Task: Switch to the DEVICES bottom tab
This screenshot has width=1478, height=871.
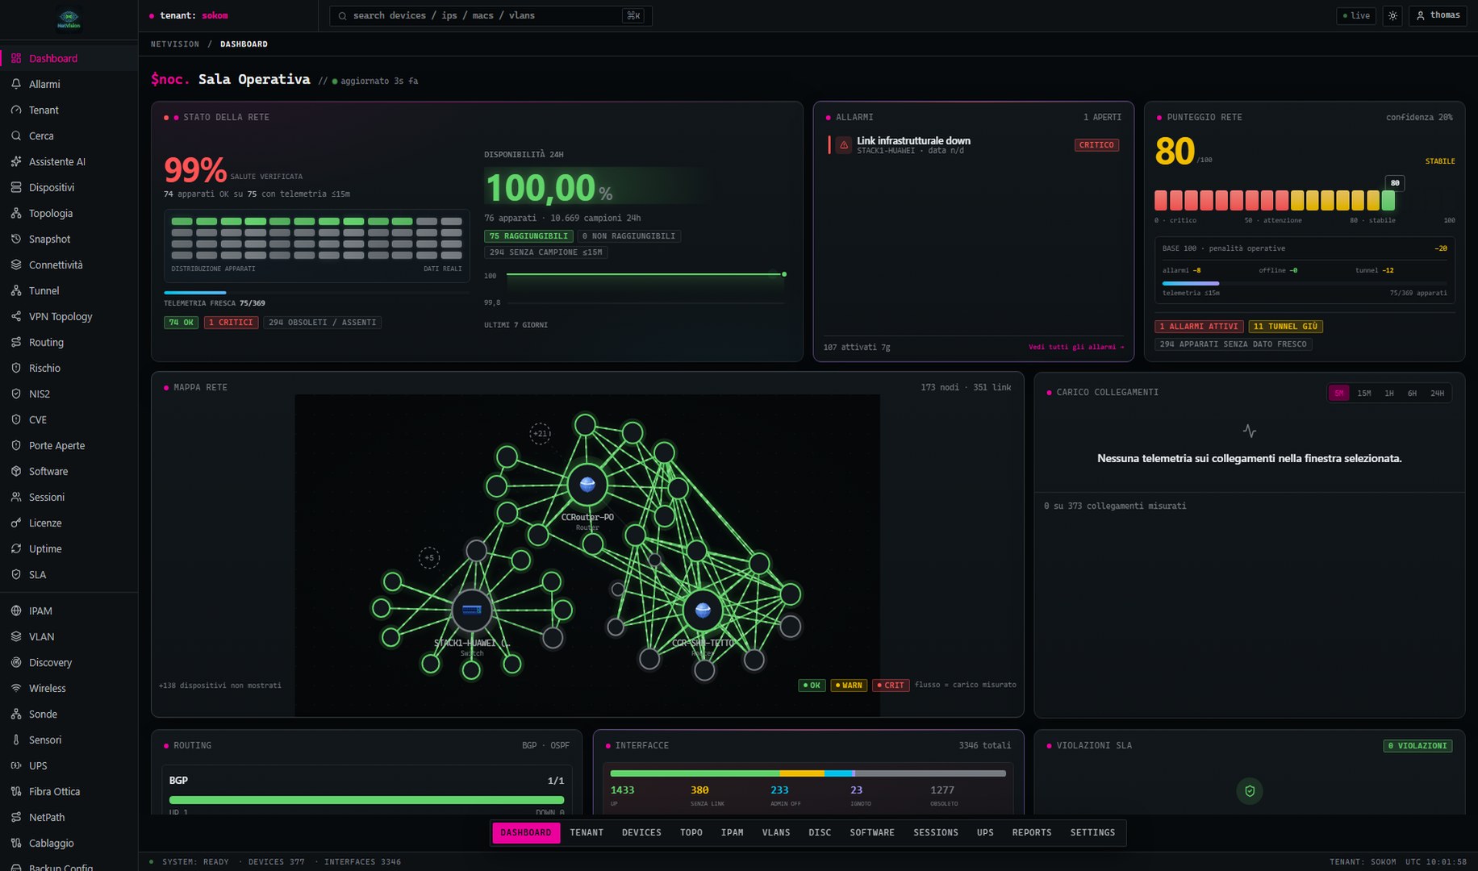Action: click(641, 832)
